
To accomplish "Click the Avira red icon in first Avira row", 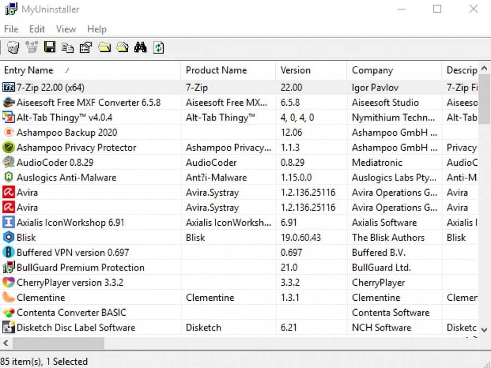I will (8, 192).
